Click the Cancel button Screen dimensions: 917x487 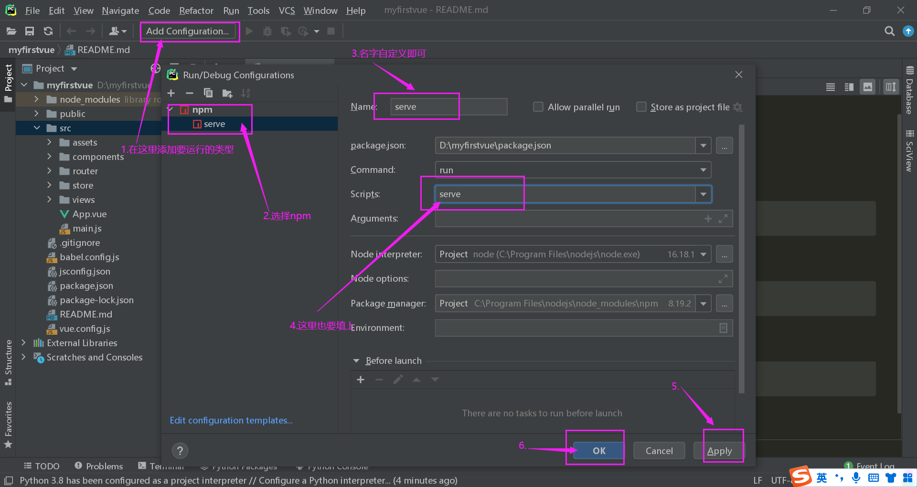pyautogui.click(x=659, y=451)
